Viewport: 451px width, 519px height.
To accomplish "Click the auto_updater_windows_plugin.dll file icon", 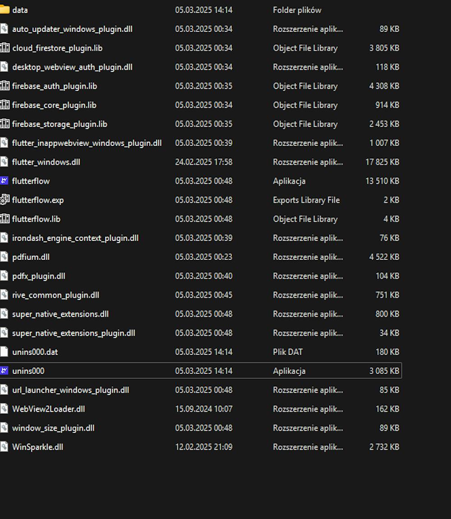I will tap(4, 29).
